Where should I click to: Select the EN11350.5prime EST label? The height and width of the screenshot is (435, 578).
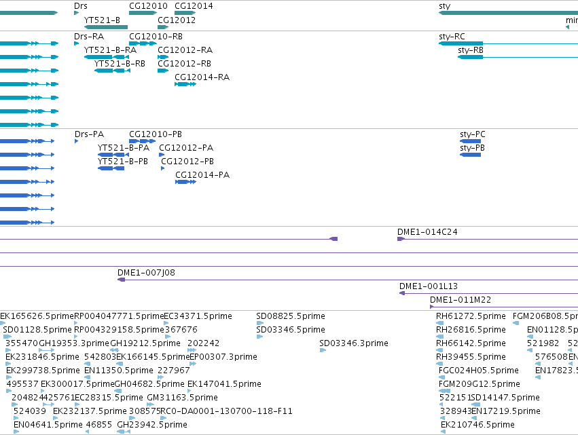point(119,370)
